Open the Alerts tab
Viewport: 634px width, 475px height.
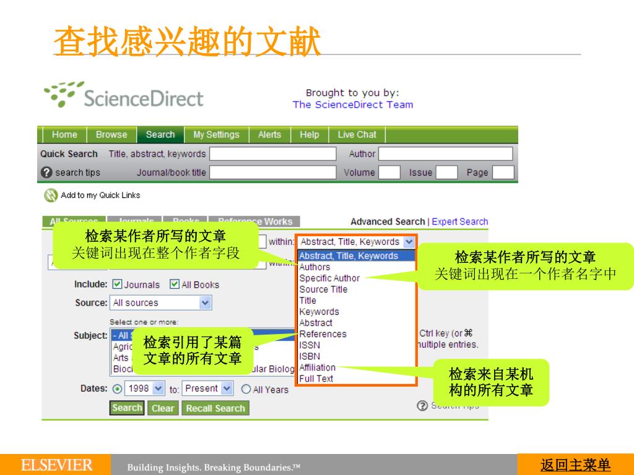coord(269,134)
